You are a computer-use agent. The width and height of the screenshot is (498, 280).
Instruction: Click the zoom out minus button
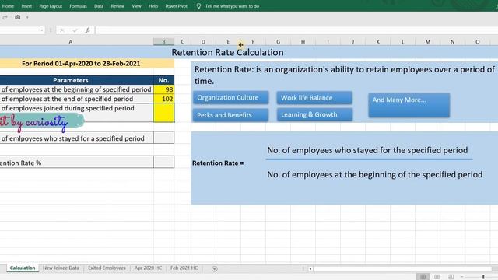point(461,277)
